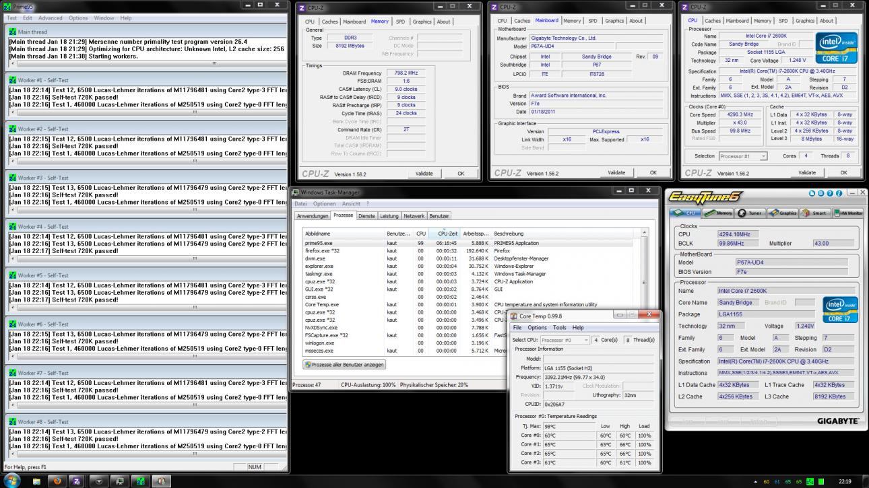Click OK in the CPU-Z Memory window
This screenshot has height=488, width=869.
(461, 174)
